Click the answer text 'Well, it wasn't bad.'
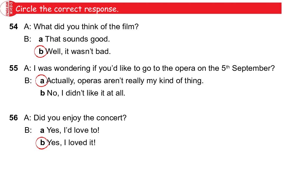Screen dimensions: 283x177 coord(78,51)
